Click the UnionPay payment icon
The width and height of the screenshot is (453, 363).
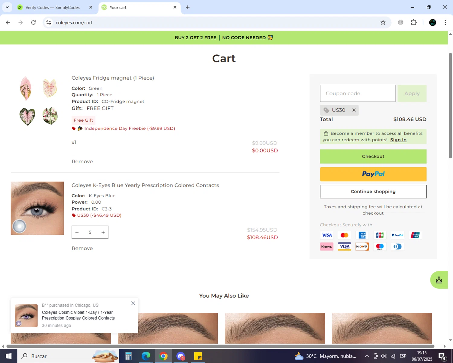tap(415, 235)
